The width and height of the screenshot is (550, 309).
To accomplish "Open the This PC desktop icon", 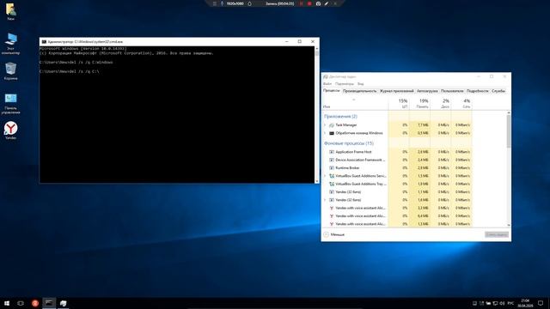I will tap(11, 43).
